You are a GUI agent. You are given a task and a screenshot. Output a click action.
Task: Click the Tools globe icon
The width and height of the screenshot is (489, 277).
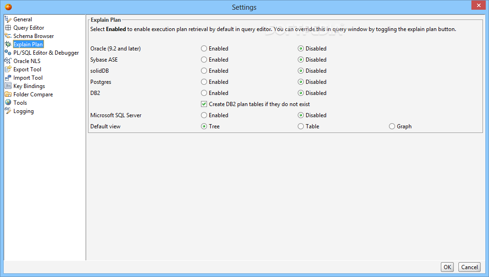point(8,103)
